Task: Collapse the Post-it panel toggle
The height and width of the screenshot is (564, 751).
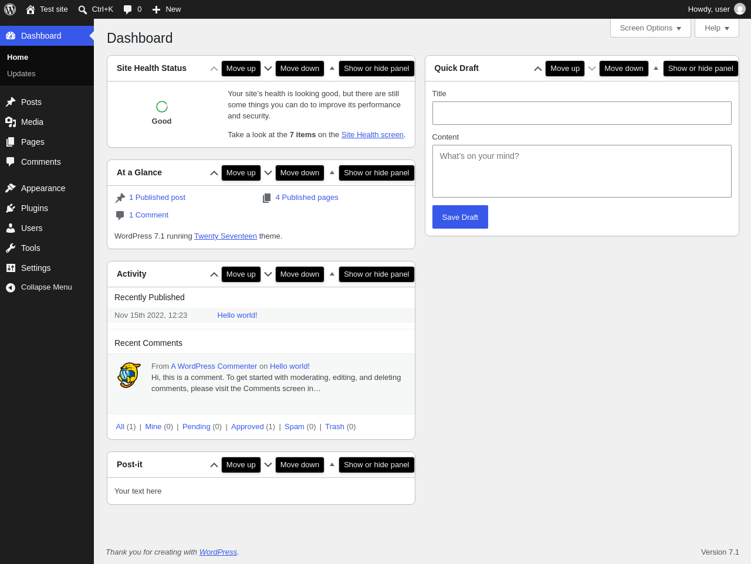Action: 332,465
